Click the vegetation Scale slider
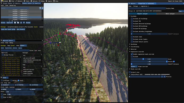 (x=149, y=59)
